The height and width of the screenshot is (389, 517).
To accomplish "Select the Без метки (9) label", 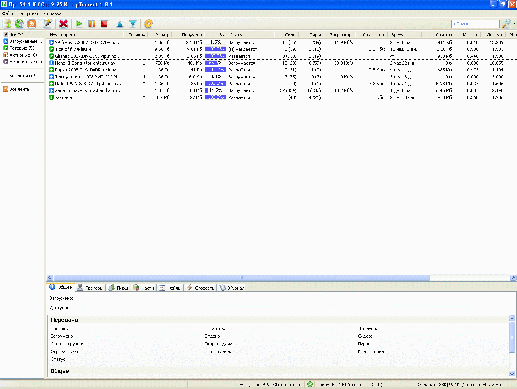I will pos(23,76).
